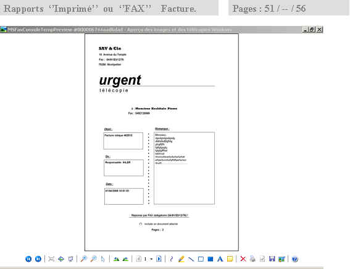Viewport: 350px width, 269px height.
Task: Click the printer icon in the toolbar
Action: coord(252,259)
